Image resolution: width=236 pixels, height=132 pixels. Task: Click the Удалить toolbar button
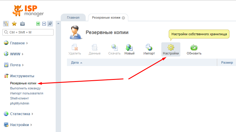pyautogui.click(x=75, y=49)
